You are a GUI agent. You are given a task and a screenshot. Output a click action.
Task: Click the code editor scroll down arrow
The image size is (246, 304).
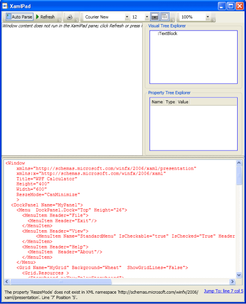(x=239, y=274)
